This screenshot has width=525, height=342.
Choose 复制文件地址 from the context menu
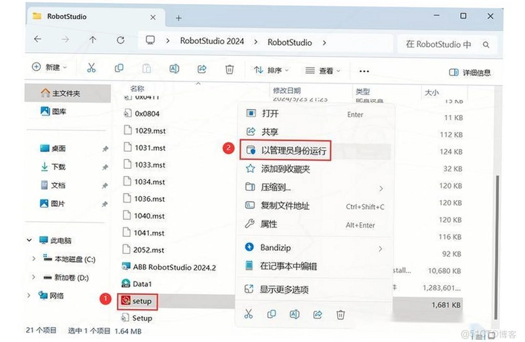click(x=315, y=205)
